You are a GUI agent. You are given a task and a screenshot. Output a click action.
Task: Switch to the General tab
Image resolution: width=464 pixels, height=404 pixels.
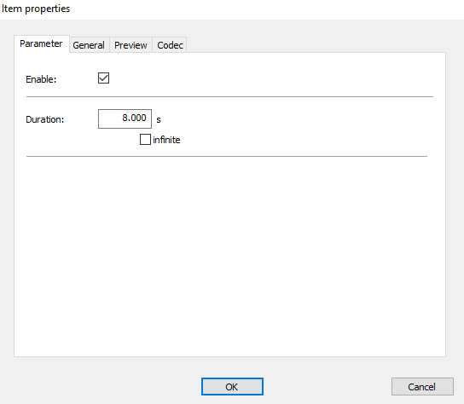(89, 45)
